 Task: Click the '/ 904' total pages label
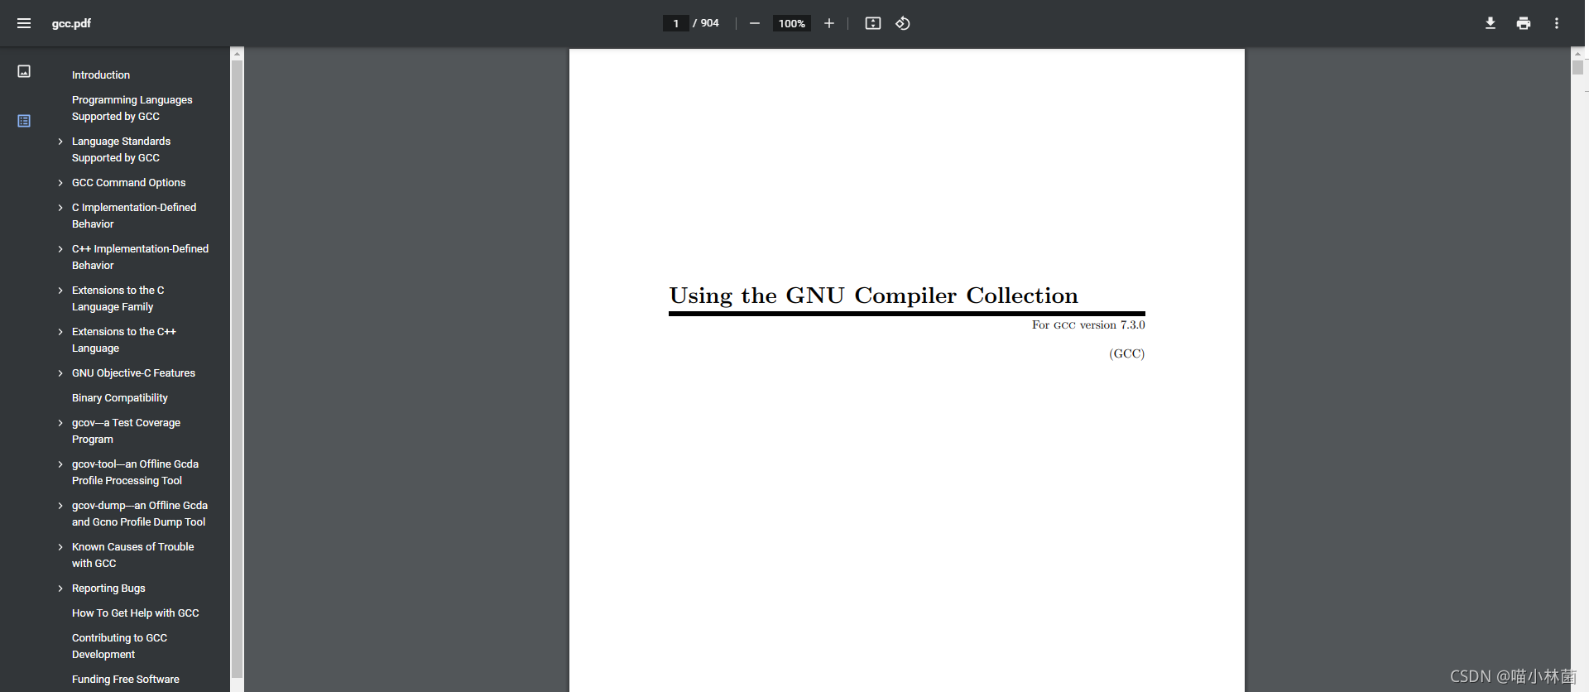706,23
